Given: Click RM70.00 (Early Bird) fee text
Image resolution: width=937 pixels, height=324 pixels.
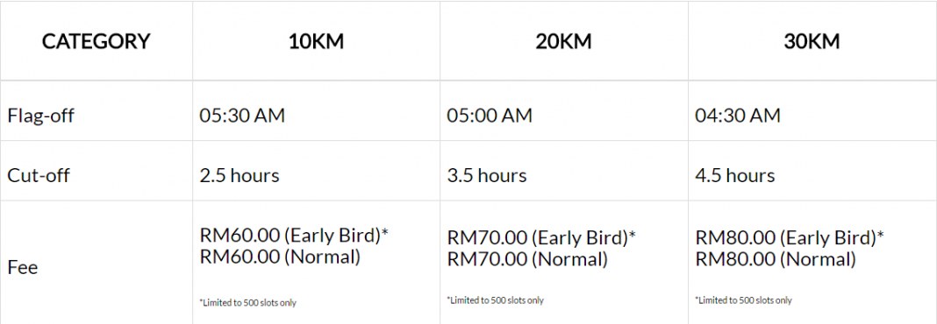Looking at the screenshot, I should [541, 237].
